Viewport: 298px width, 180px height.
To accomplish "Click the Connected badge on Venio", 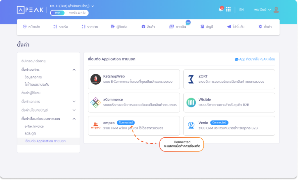I will click(x=219, y=123).
